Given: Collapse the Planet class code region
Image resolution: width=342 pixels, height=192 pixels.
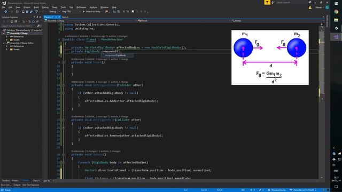Looking at the screenshot, I should pyautogui.click(x=63, y=39).
